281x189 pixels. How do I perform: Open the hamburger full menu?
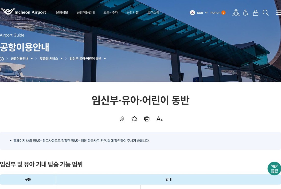click(278, 13)
